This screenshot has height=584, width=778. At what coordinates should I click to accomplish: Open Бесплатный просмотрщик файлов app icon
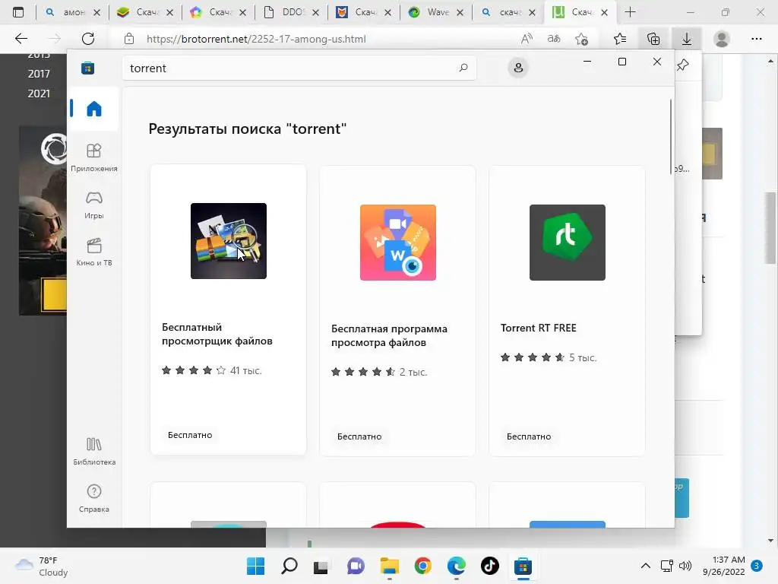(x=229, y=241)
